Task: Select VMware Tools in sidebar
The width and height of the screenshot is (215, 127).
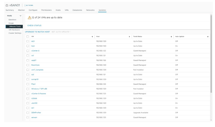Action: (14, 27)
